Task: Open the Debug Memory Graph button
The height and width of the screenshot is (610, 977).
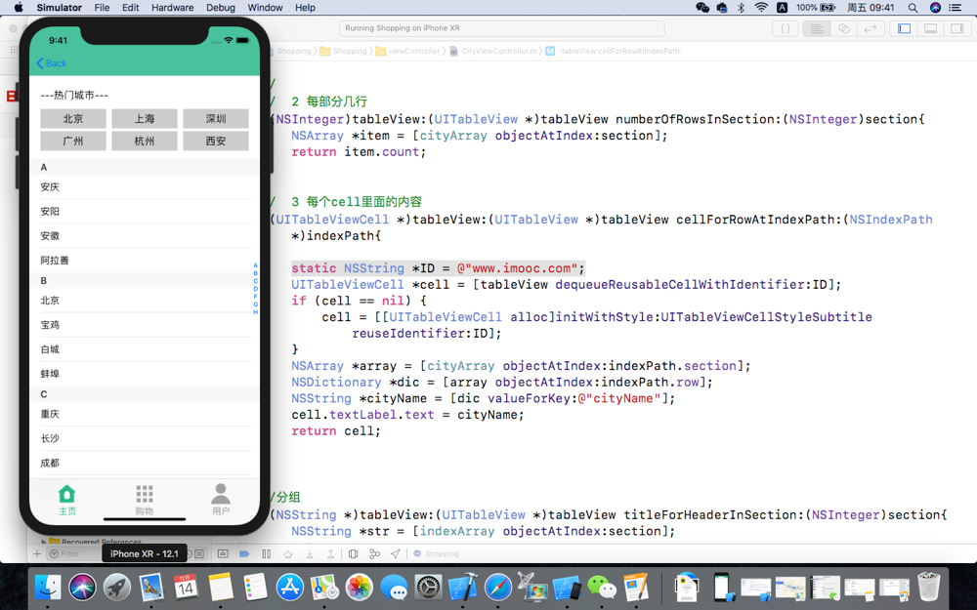Action: pyautogui.click(x=374, y=553)
